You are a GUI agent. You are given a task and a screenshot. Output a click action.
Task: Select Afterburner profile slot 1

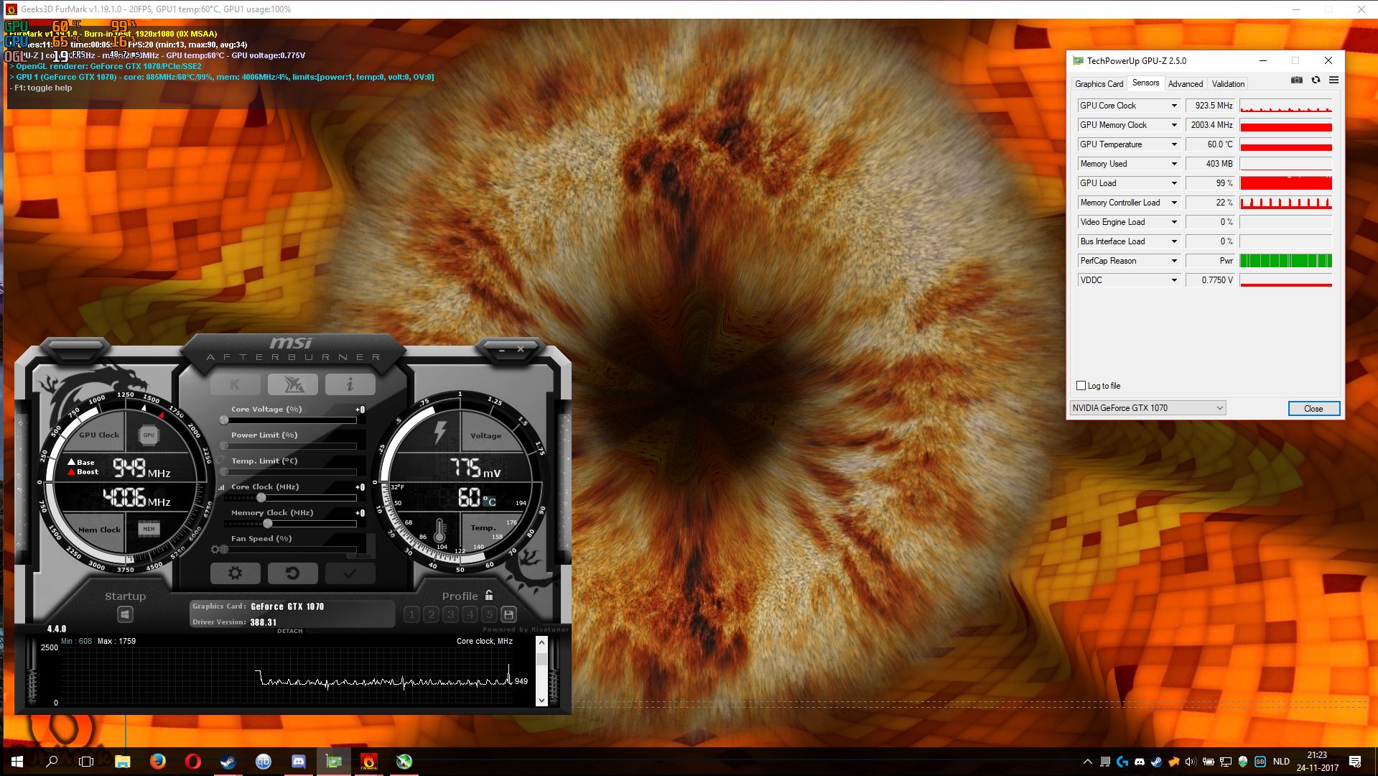coord(411,614)
